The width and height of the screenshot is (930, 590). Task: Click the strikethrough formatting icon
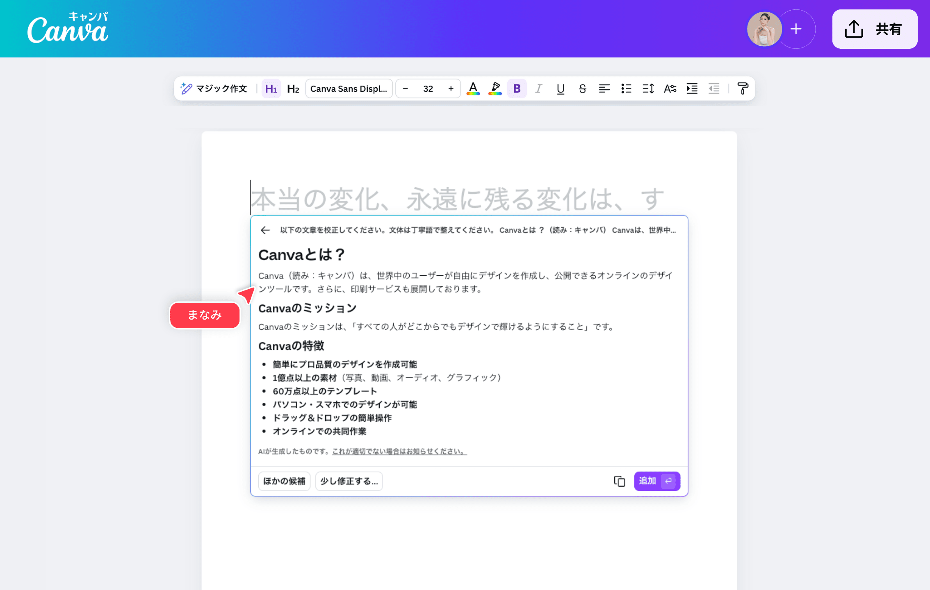coord(582,88)
